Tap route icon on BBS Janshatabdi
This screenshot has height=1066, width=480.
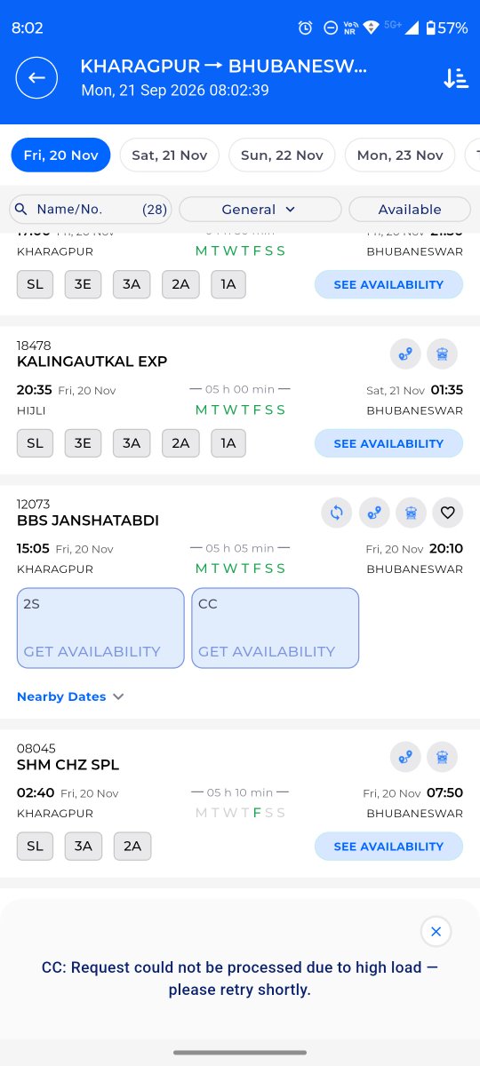[x=374, y=513]
